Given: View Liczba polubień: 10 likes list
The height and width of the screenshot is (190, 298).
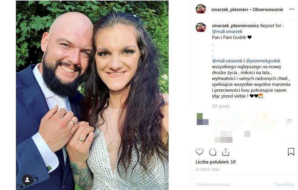Looking at the screenshot, I should (215, 162).
